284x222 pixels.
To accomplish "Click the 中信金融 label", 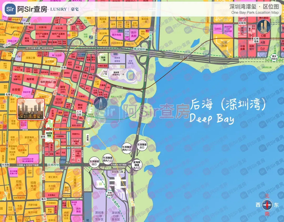I will (242, 48).
